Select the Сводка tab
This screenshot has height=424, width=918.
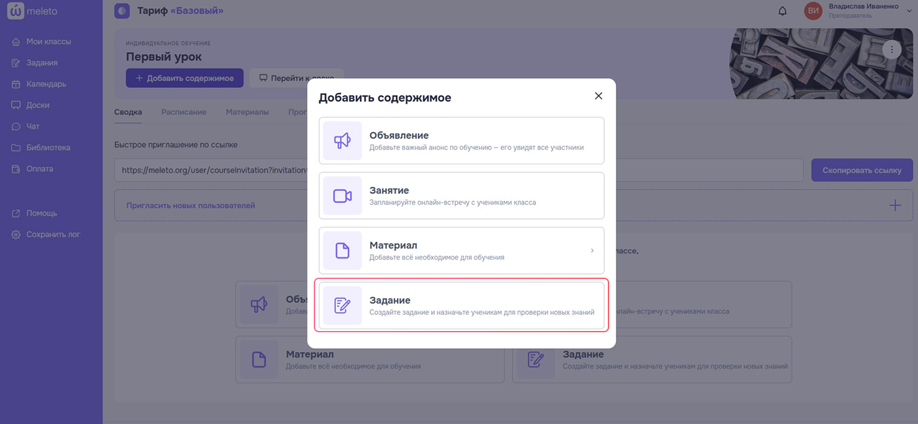[x=128, y=112]
